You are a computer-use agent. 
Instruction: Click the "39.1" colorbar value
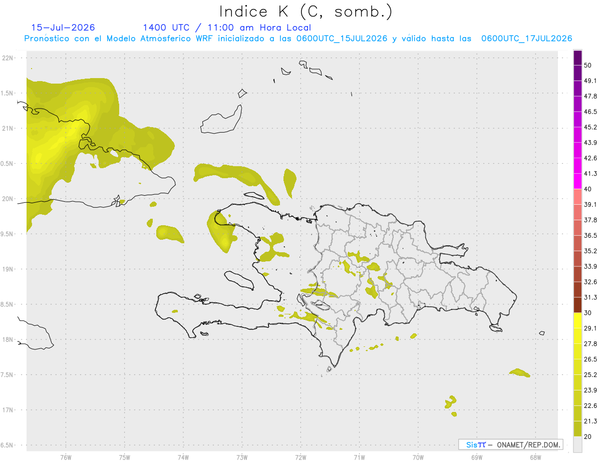coord(590,205)
